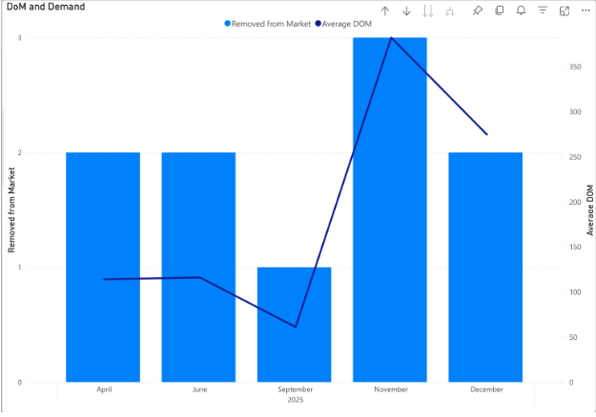Click the 2025 year axis label

pyautogui.click(x=295, y=400)
